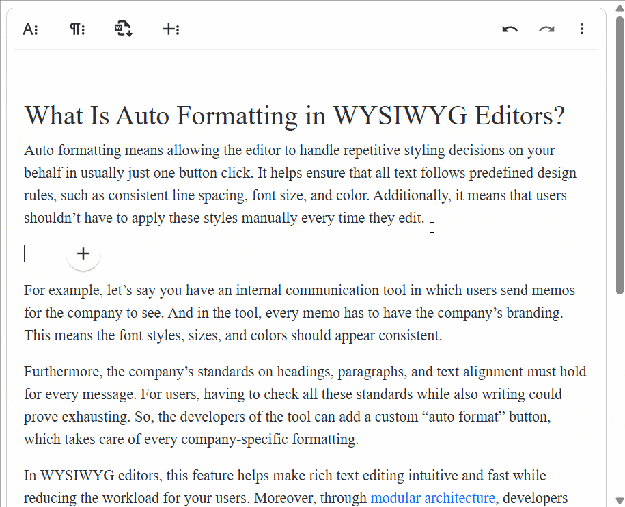This screenshot has height=507, width=625.
Task: Undo the last edit
Action: pos(510,29)
